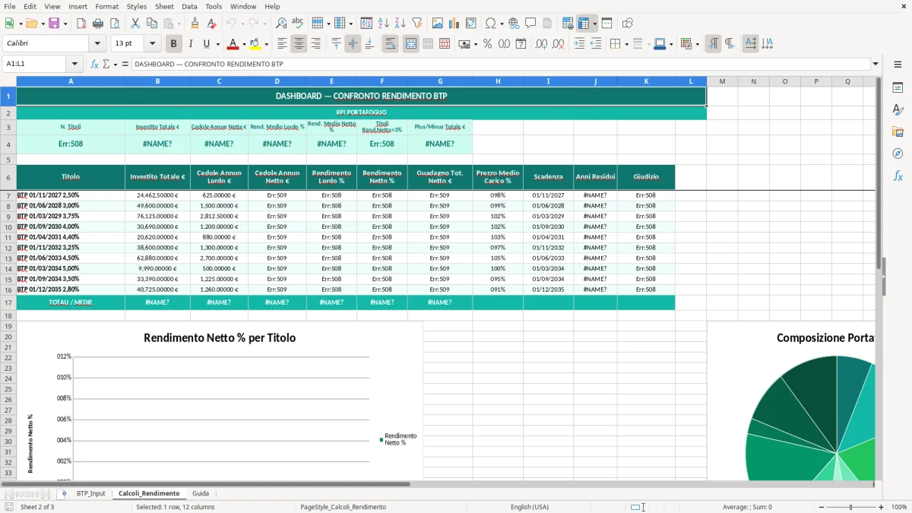The width and height of the screenshot is (912, 513).
Task: Click Insert Pivot Table icon
Action: pos(471,24)
